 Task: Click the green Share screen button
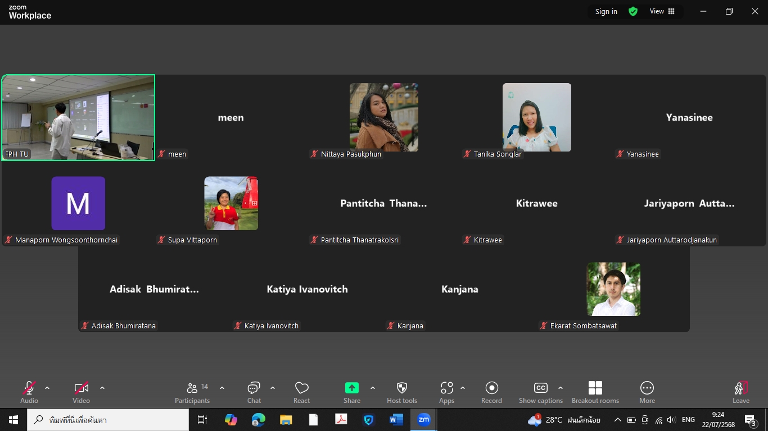pos(352,392)
